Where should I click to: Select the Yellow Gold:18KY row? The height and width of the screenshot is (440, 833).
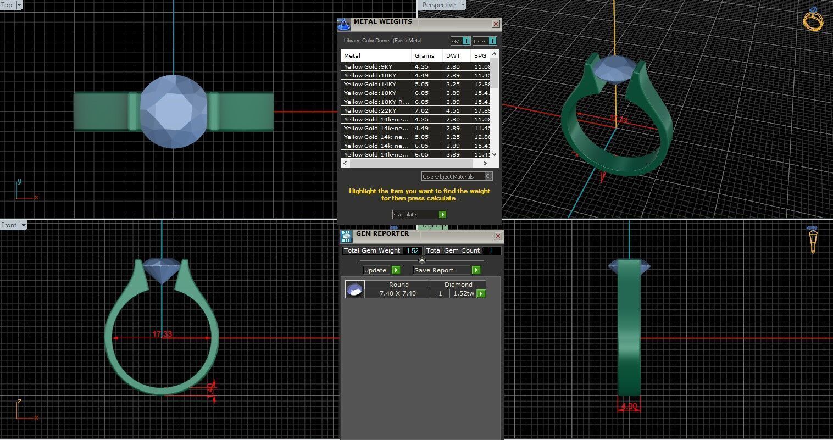[415, 93]
